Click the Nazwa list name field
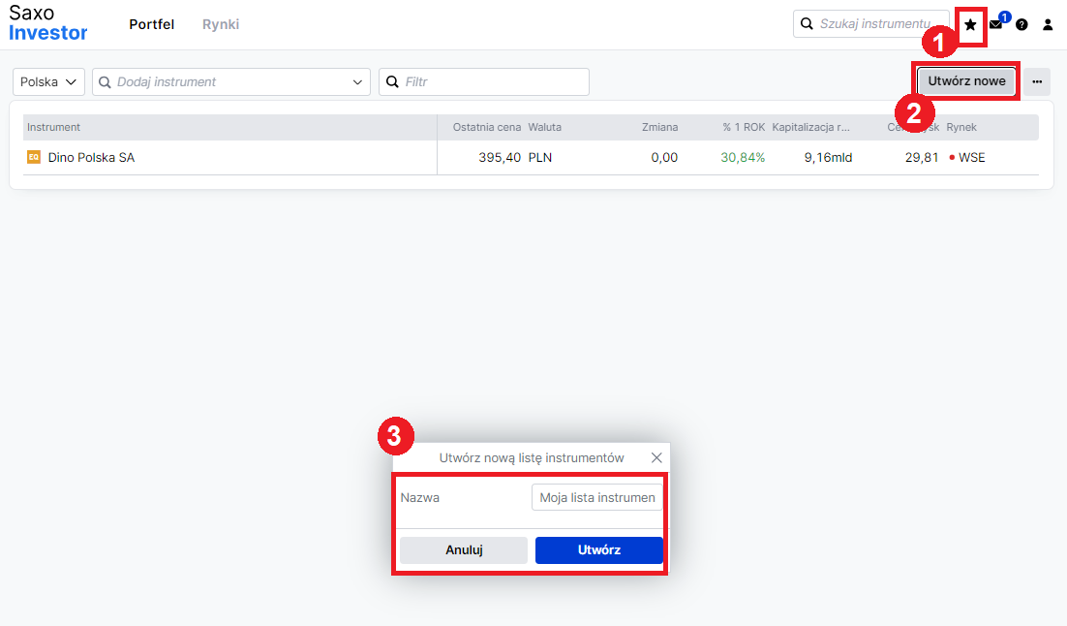The width and height of the screenshot is (1067, 626). [x=596, y=498]
